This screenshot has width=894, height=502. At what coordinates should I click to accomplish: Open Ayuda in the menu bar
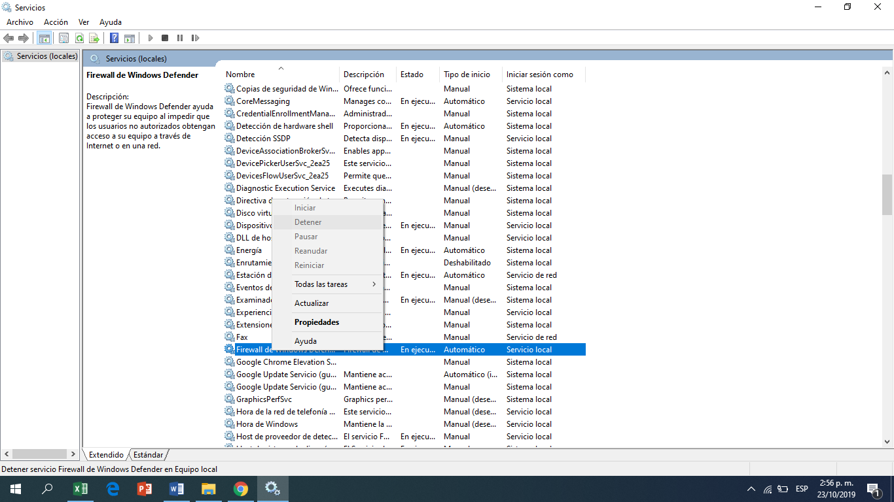coord(111,22)
